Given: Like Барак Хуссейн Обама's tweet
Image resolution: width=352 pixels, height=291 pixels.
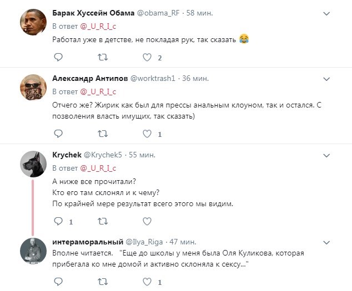Looking at the screenshot, I should tap(147, 57).
